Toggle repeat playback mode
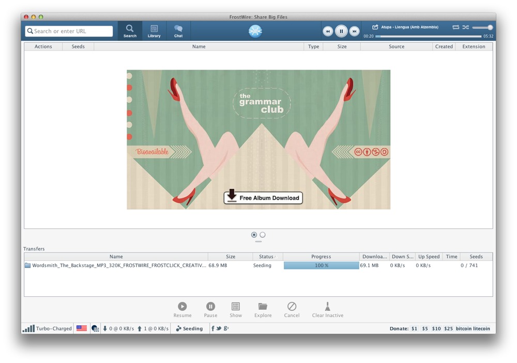517x363 pixels. (455, 27)
